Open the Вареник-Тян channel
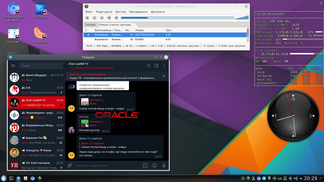This screenshot has width=324, height=182. 36,140
